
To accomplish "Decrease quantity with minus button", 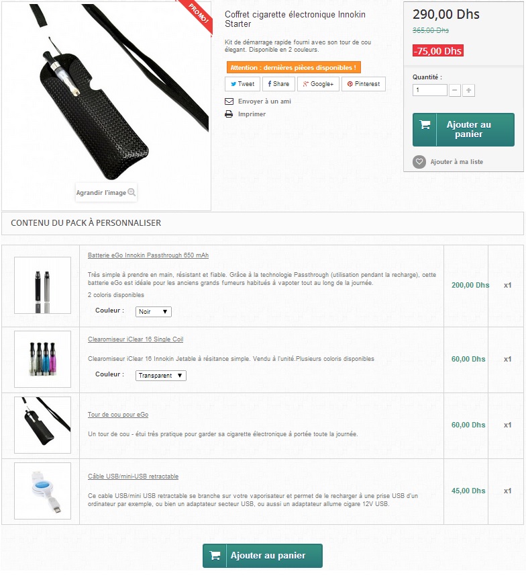I will pyautogui.click(x=455, y=90).
